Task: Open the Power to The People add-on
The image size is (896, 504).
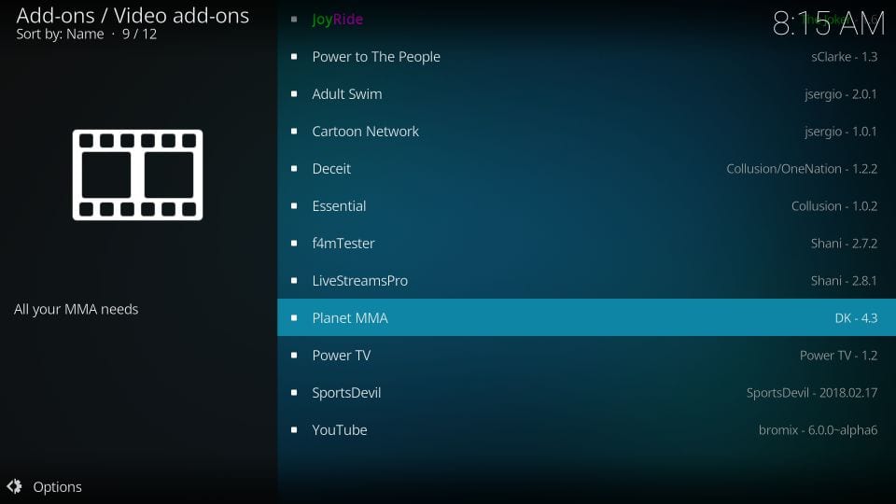Action: [586, 57]
